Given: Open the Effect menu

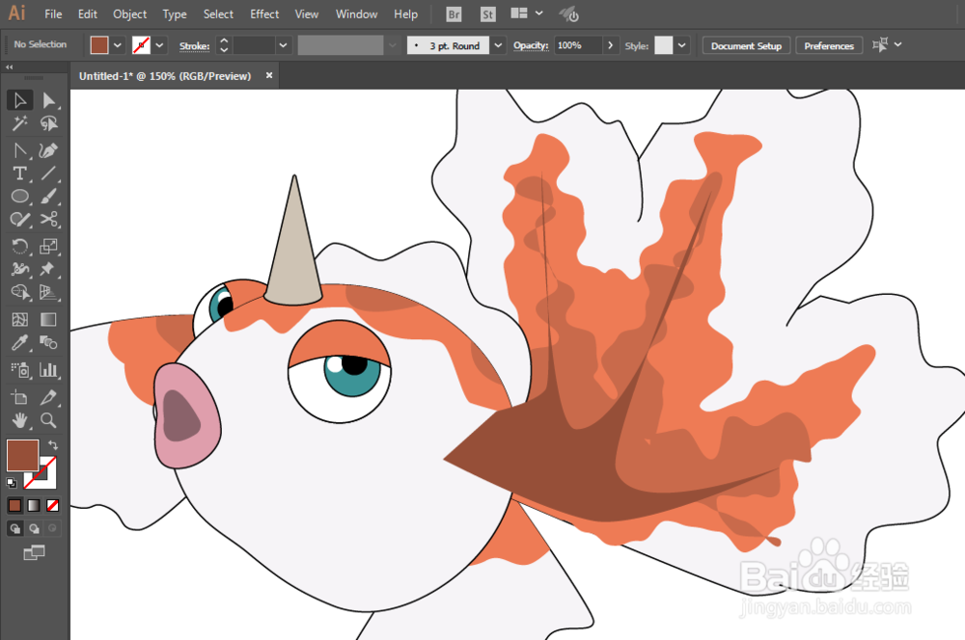Looking at the screenshot, I should tap(264, 14).
